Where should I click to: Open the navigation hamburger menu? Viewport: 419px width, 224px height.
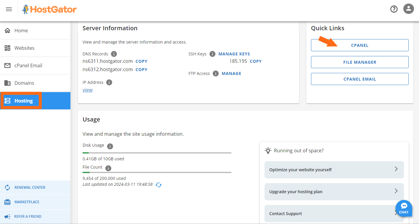pyautogui.click(x=9, y=9)
